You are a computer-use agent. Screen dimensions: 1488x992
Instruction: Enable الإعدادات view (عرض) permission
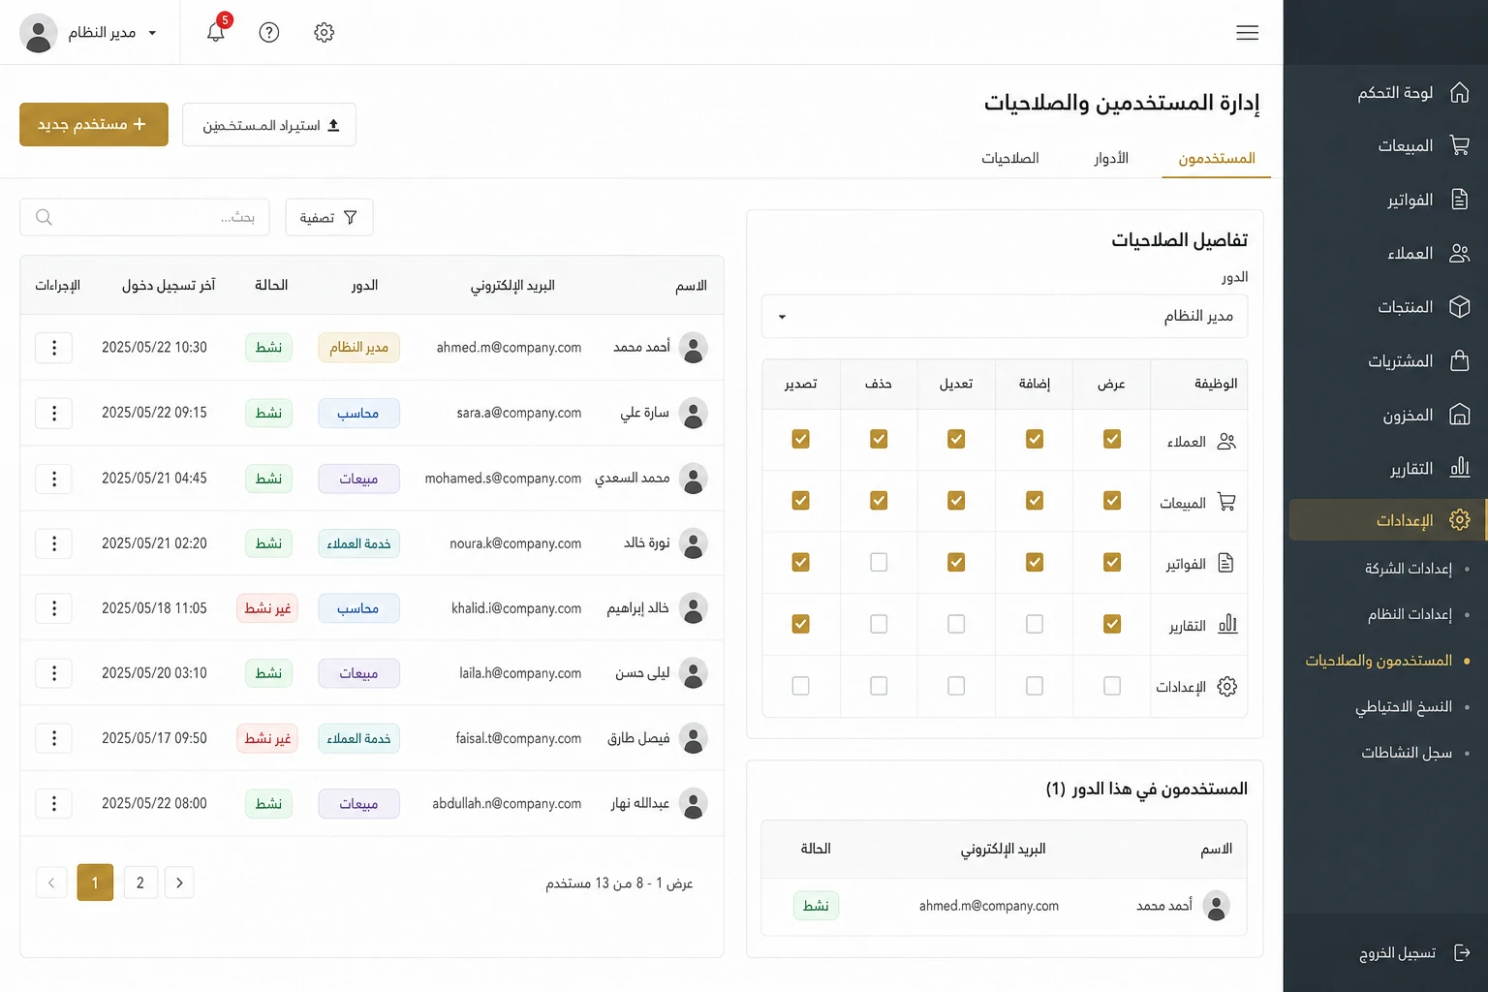pos(1112,686)
